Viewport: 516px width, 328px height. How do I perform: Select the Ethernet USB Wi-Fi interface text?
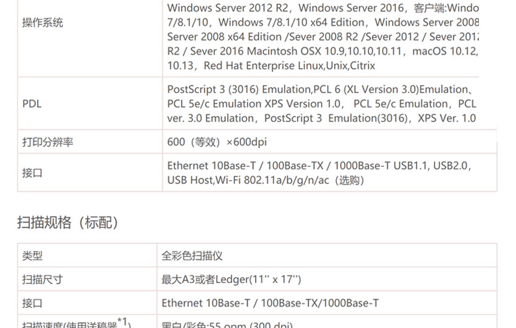point(319,173)
